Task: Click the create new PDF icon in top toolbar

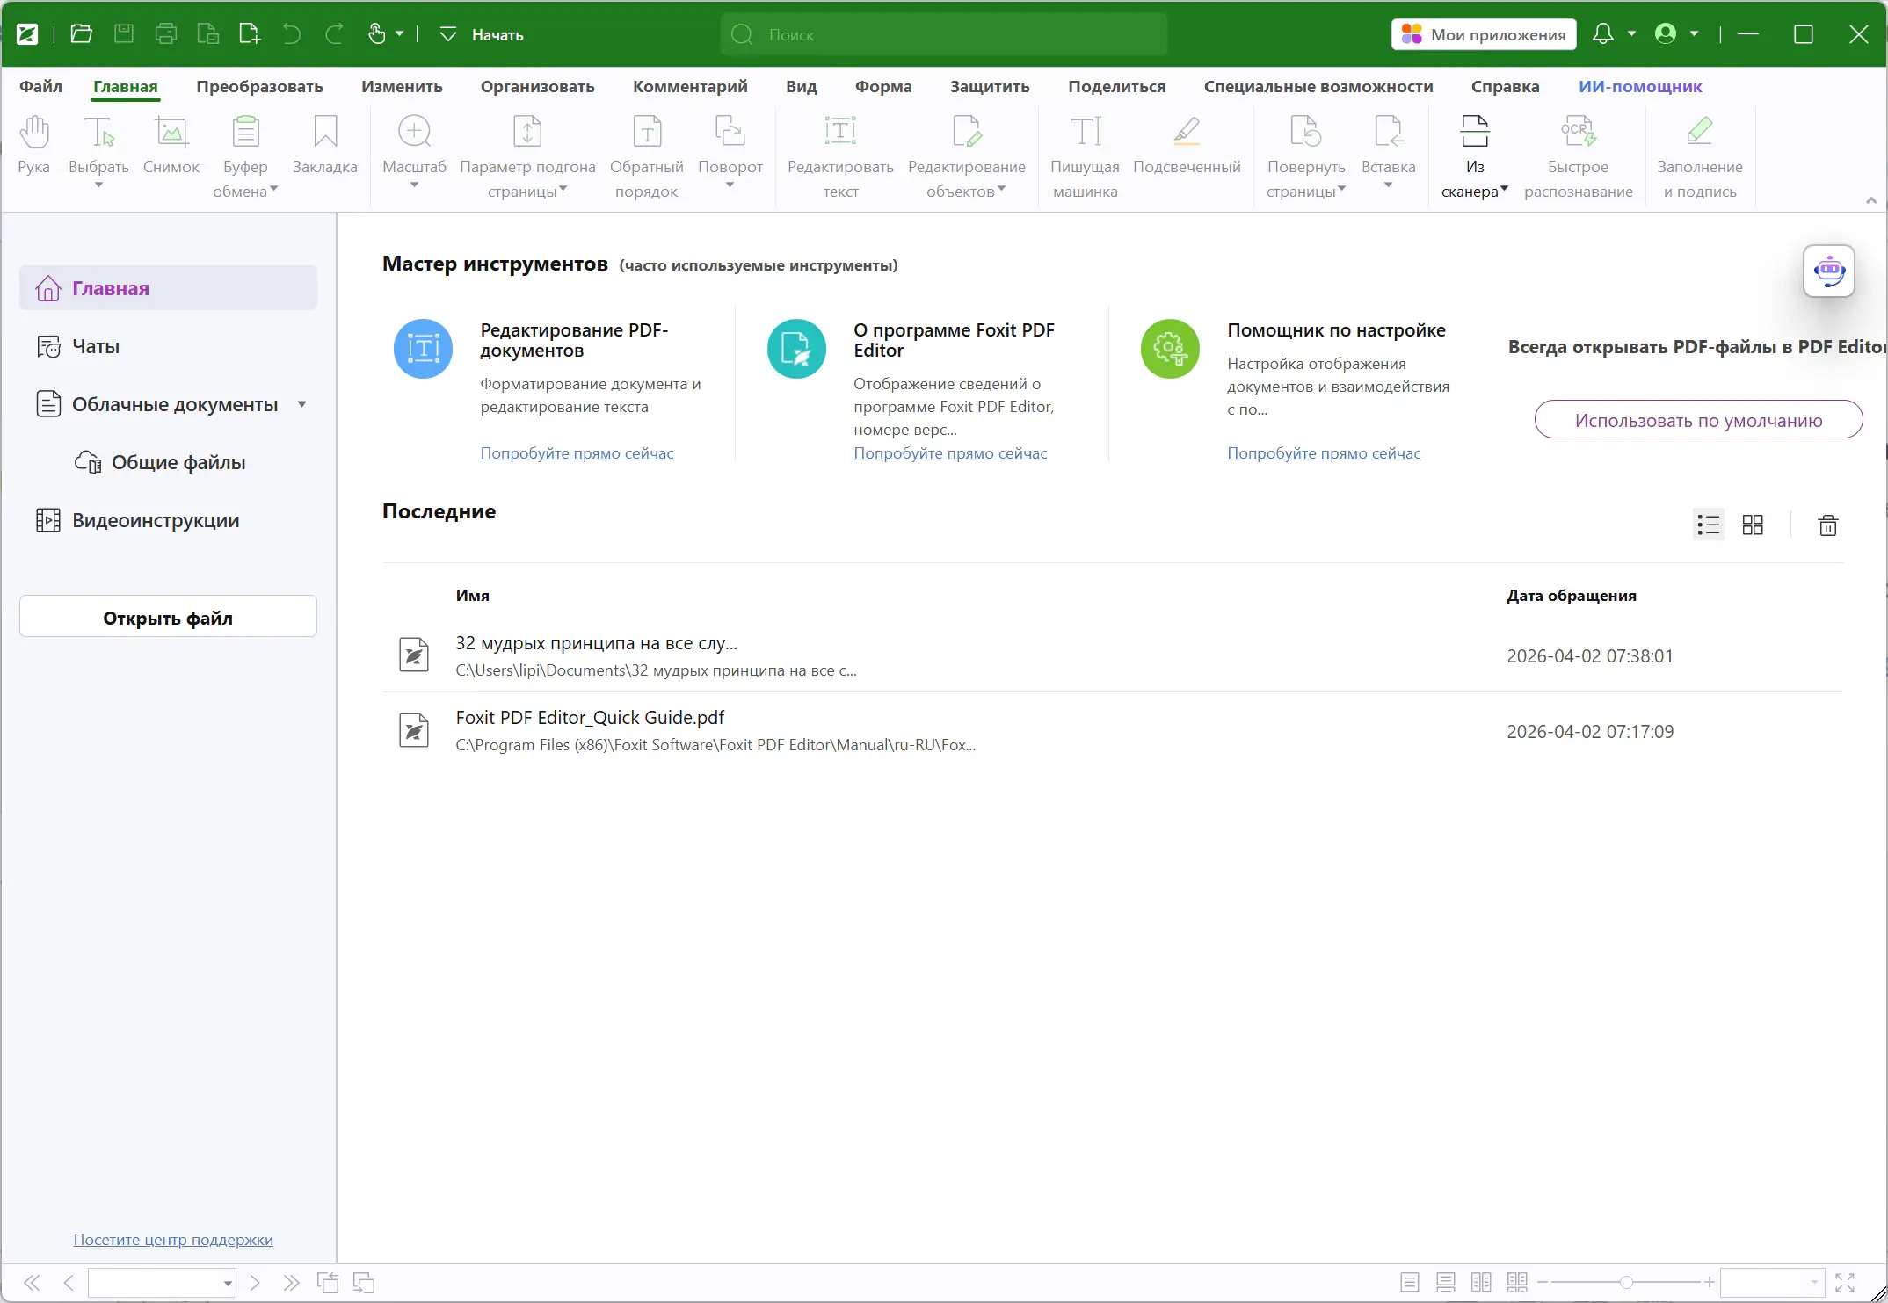Action: tap(250, 34)
